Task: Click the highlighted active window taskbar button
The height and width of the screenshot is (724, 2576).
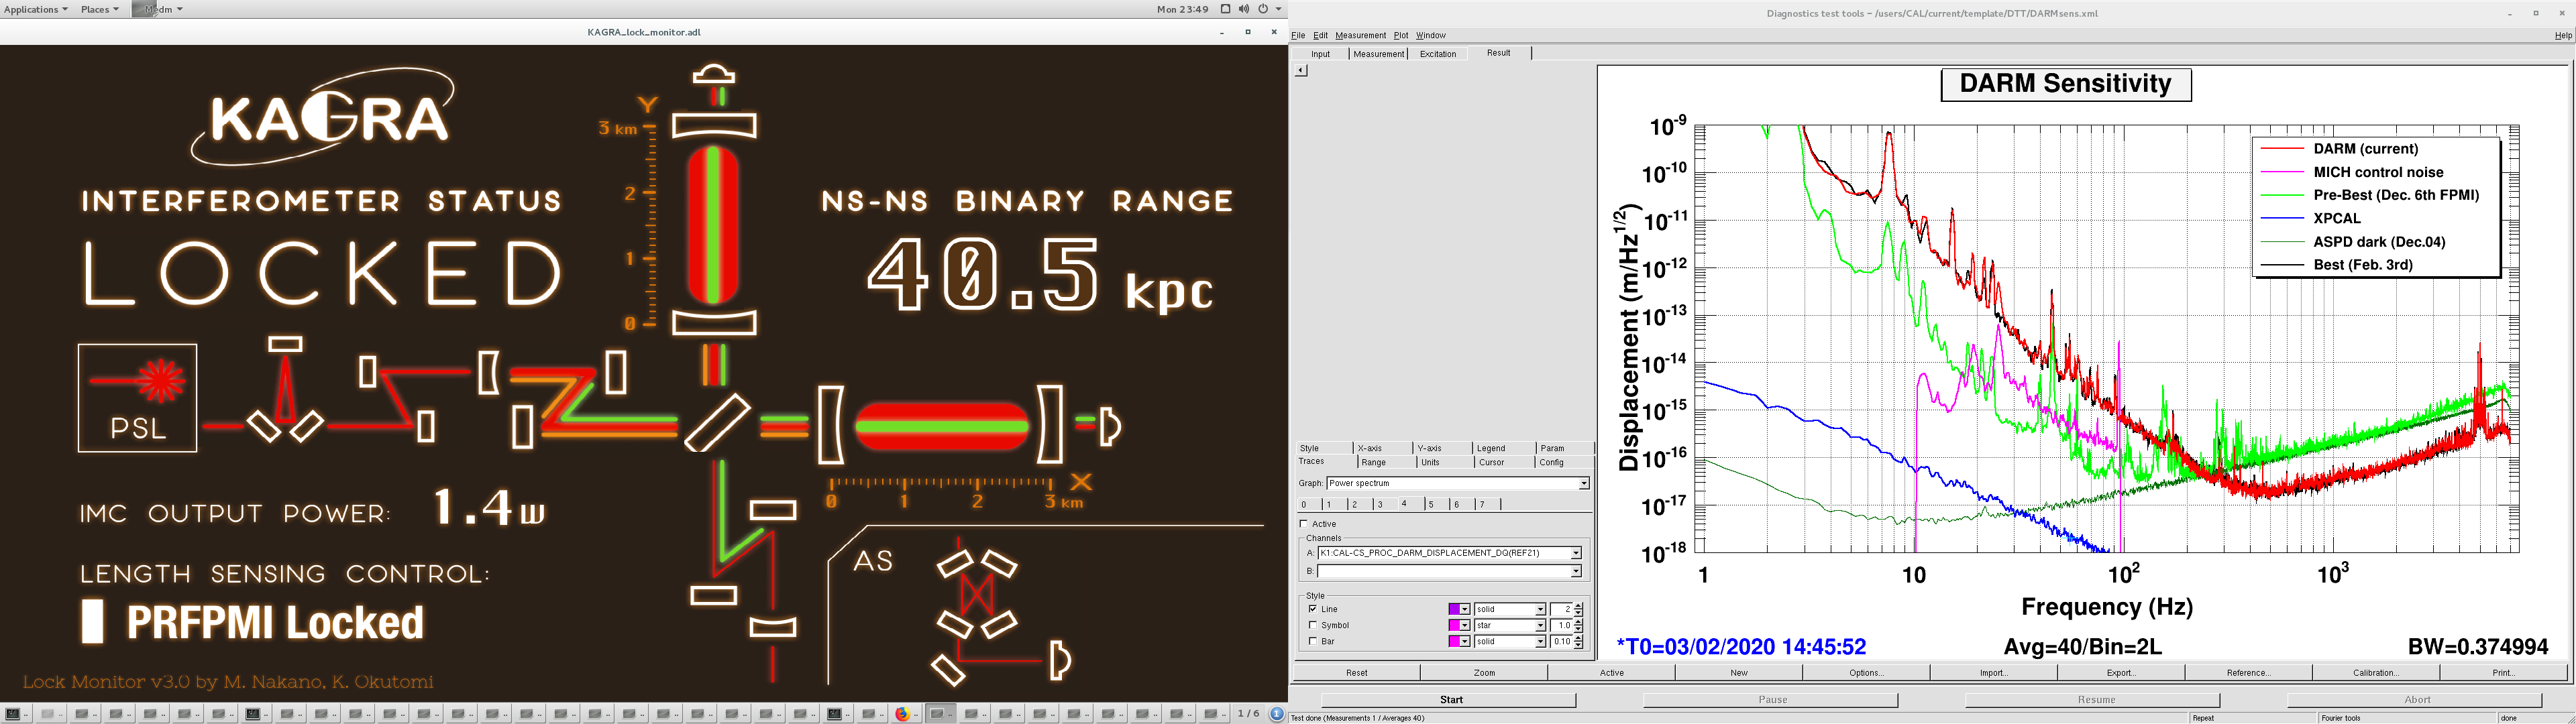Action: tap(940, 713)
